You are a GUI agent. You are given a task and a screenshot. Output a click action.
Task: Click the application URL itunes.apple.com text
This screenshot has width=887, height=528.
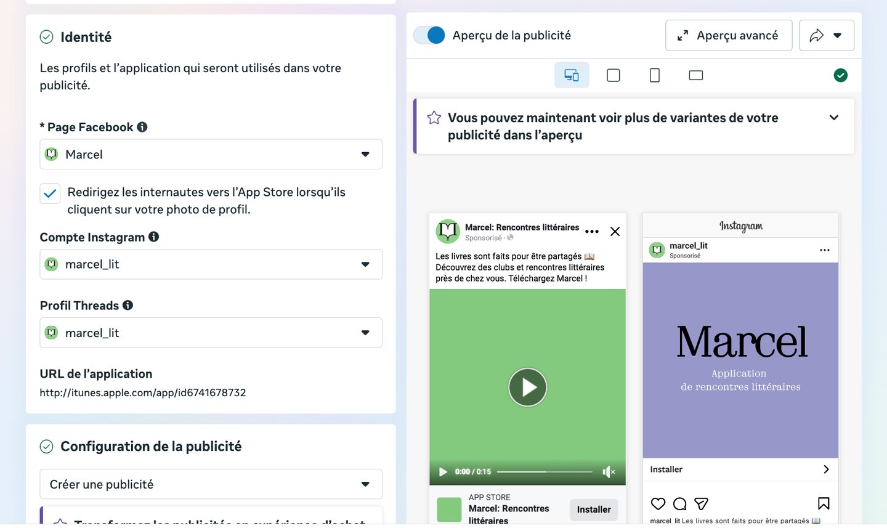coord(143,392)
